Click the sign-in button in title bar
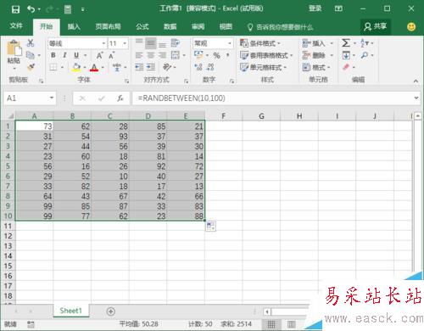The image size is (424, 331). [315, 8]
